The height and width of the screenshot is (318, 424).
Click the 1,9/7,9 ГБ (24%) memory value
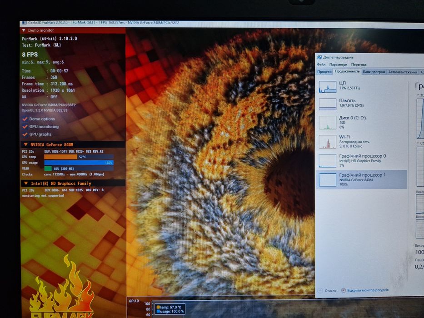coord(351,105)
